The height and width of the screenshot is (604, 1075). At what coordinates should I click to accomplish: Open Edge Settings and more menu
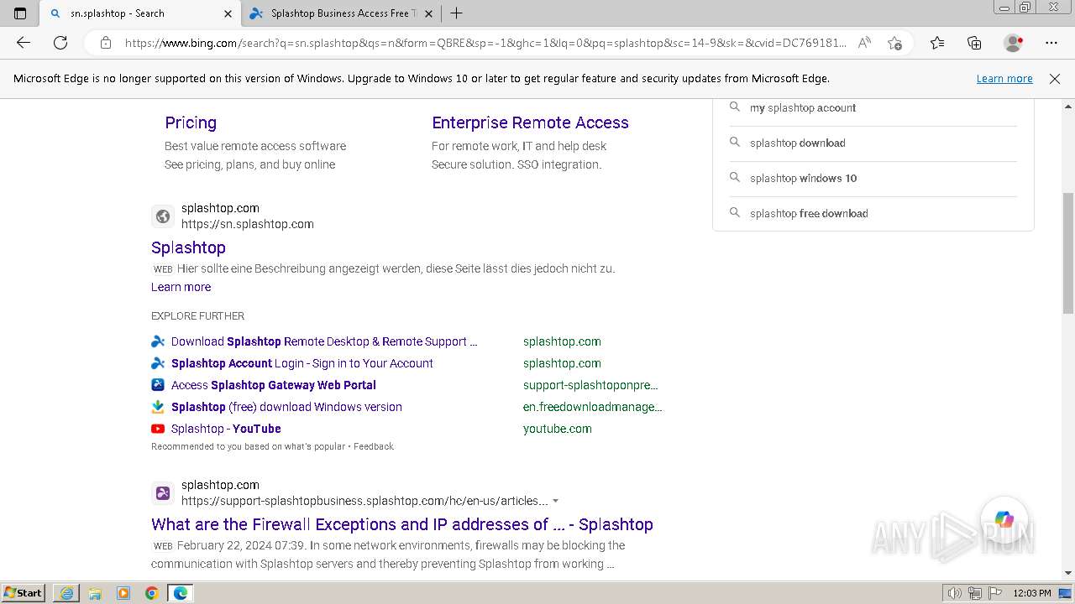tap(1051, 43)
